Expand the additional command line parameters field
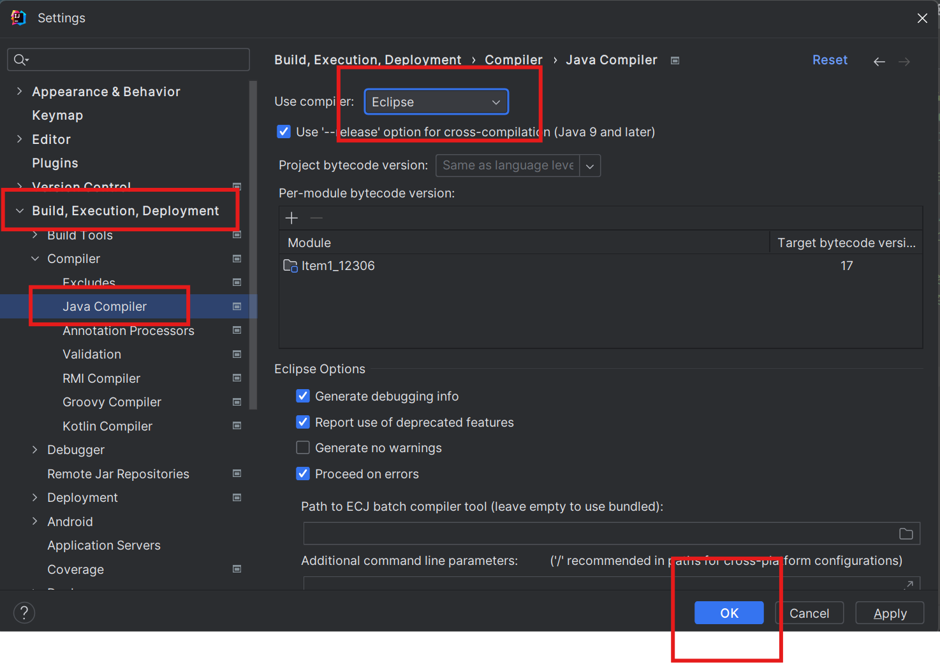The height and width of the screenshot is (663, 940). (909, 584)
